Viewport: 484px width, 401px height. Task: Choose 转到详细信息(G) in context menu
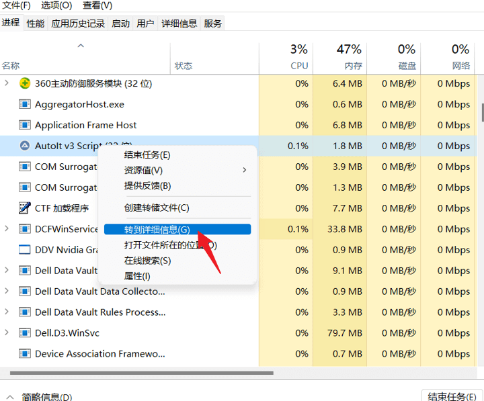click(177, 229)
